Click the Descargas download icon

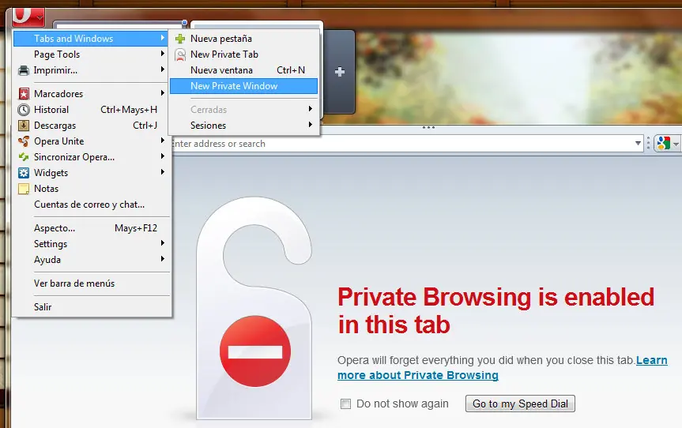coord(24,126)
